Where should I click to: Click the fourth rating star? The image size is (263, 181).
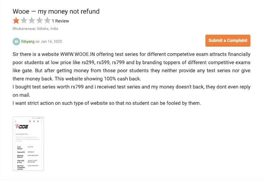tap(40, 20)
